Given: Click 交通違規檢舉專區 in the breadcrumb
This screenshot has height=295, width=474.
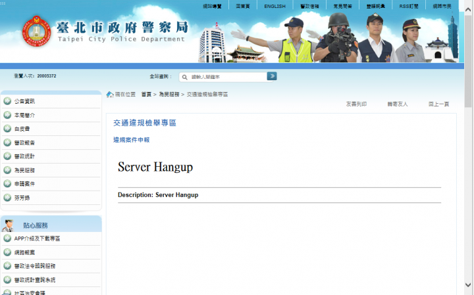Looking at the screenshot, I should 207,95.
